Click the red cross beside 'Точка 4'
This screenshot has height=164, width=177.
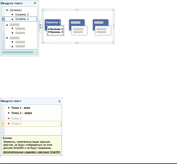(x=9, y=124)
